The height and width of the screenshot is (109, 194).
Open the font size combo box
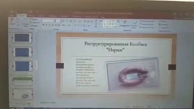point(58,21)
